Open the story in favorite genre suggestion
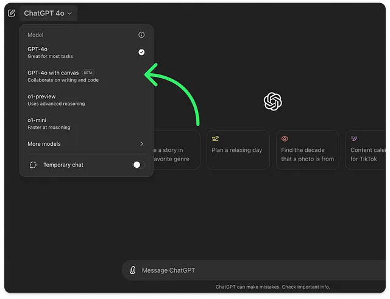 coord(176,150)
